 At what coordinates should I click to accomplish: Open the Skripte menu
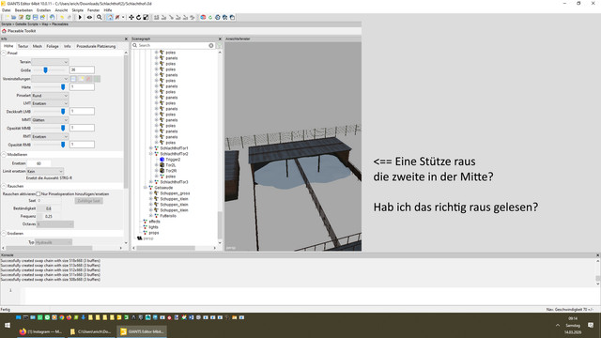click(x=78, y=10)
